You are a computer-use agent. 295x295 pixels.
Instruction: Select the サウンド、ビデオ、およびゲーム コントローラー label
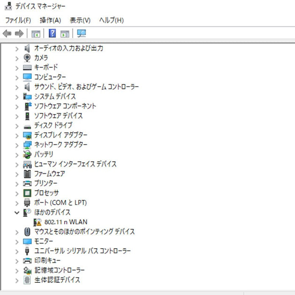87,87
